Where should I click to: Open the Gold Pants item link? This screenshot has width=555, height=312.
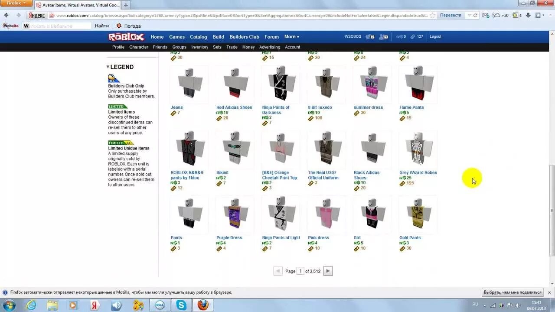pyautogui.click(x=410, y=237)
